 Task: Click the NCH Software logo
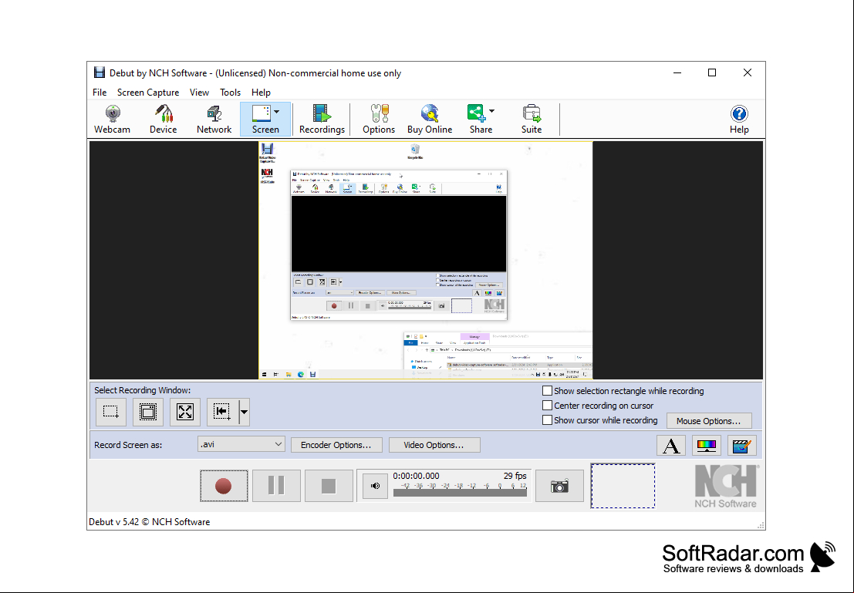pos(725,487)
